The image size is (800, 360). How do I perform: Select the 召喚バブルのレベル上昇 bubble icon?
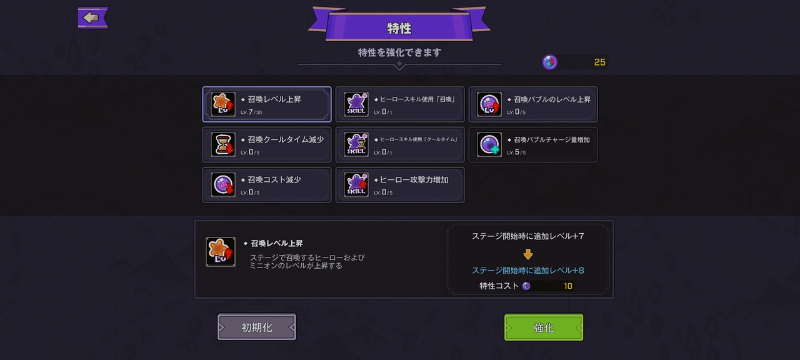[x=489, y=104]
